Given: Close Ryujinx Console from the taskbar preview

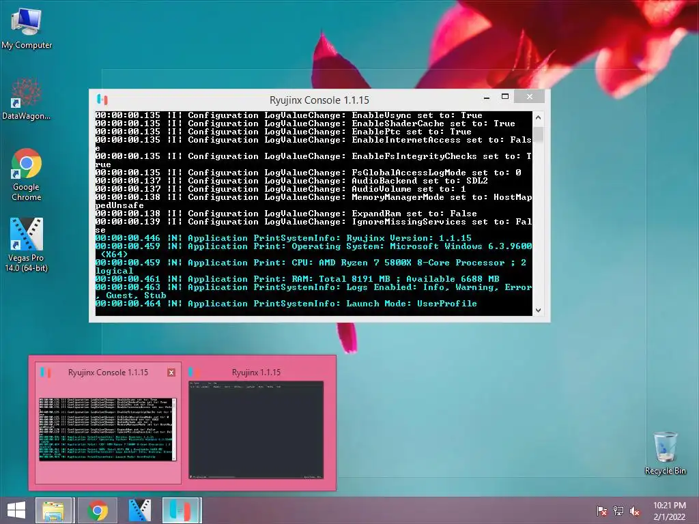Looking at the screenshot, I should point(171,373).
